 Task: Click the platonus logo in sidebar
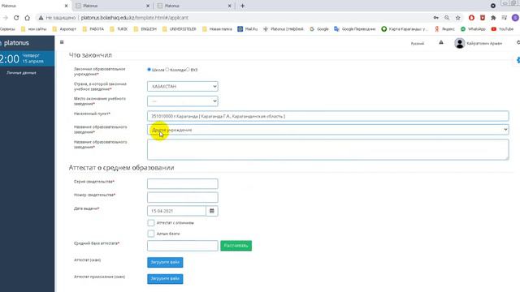coord(15,43)
